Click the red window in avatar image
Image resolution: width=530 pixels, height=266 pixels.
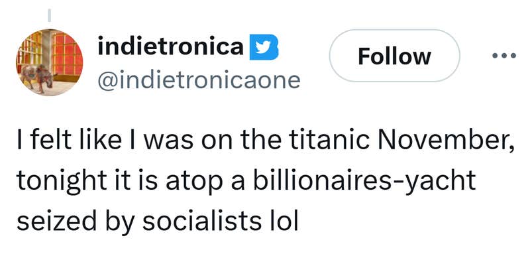pyautogui.click(x=67, y=53)
